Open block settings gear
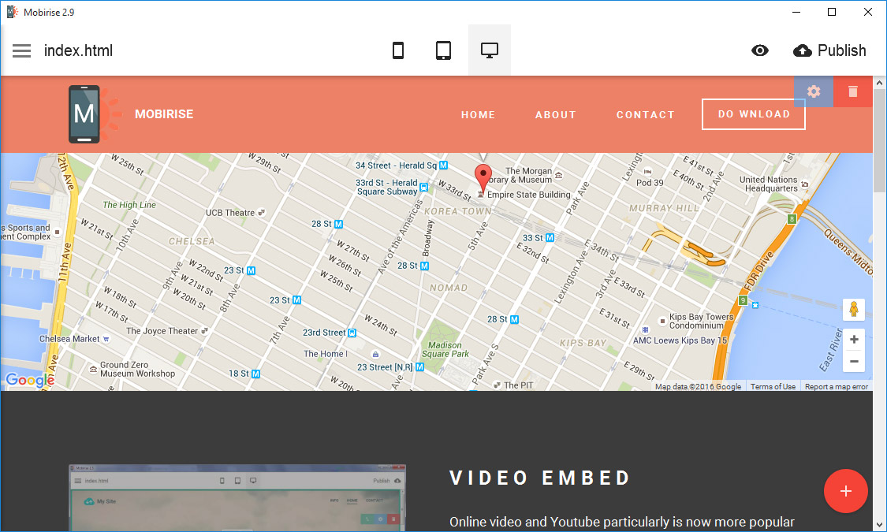 click(x=814, y=91)
